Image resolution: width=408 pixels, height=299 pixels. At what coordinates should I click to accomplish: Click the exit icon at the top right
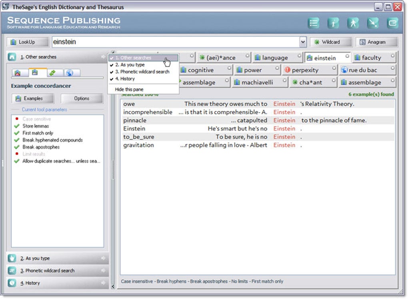click(x=393, y=23)
